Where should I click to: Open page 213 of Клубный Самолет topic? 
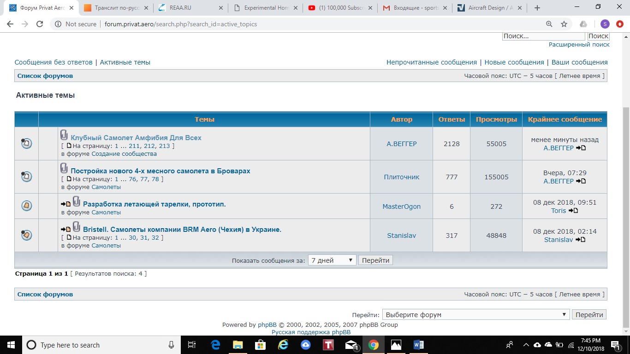[164, 146]
